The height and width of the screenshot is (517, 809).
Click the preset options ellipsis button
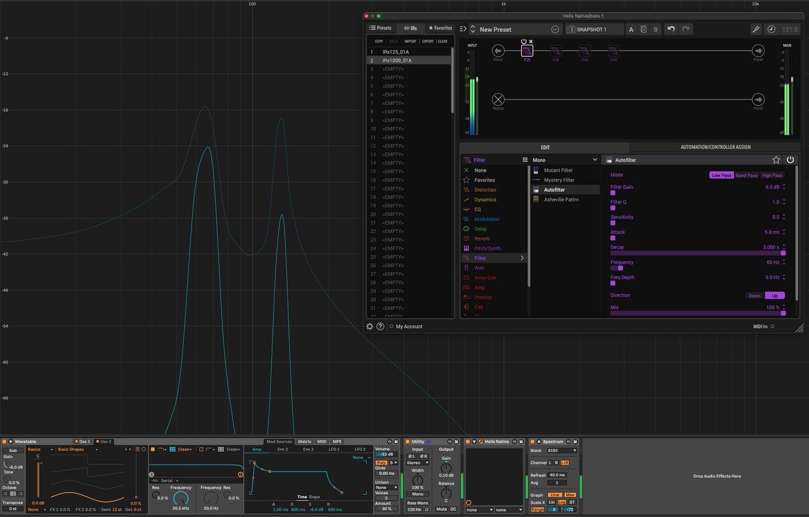(x=555, y=29)
